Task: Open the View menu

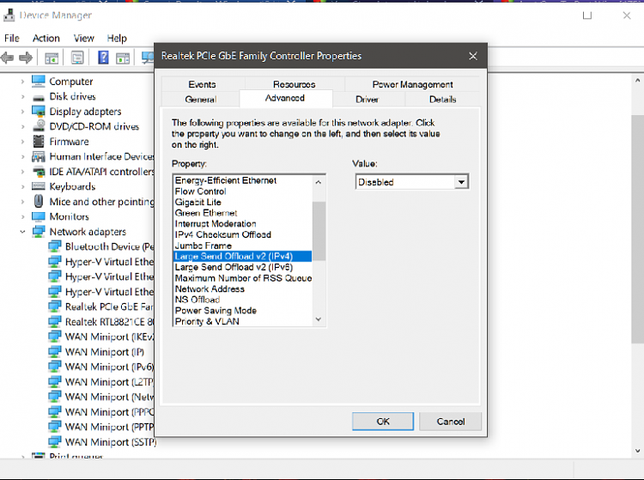Action: 84,38
